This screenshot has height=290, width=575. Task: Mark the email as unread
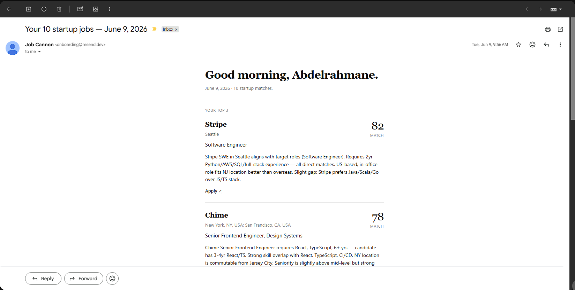80,9
